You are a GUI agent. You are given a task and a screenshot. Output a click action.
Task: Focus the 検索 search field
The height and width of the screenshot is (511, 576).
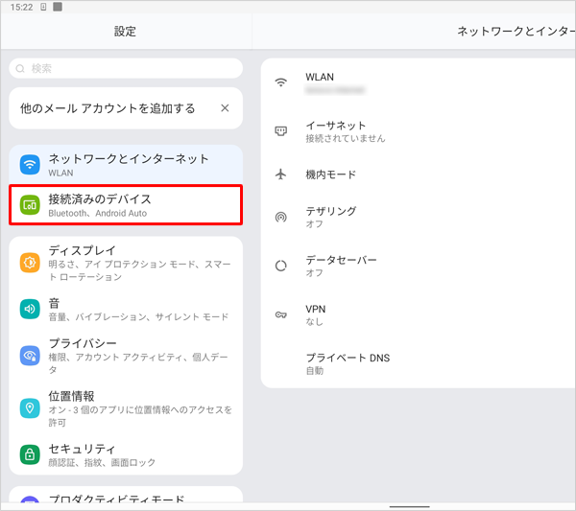point(126,68)
